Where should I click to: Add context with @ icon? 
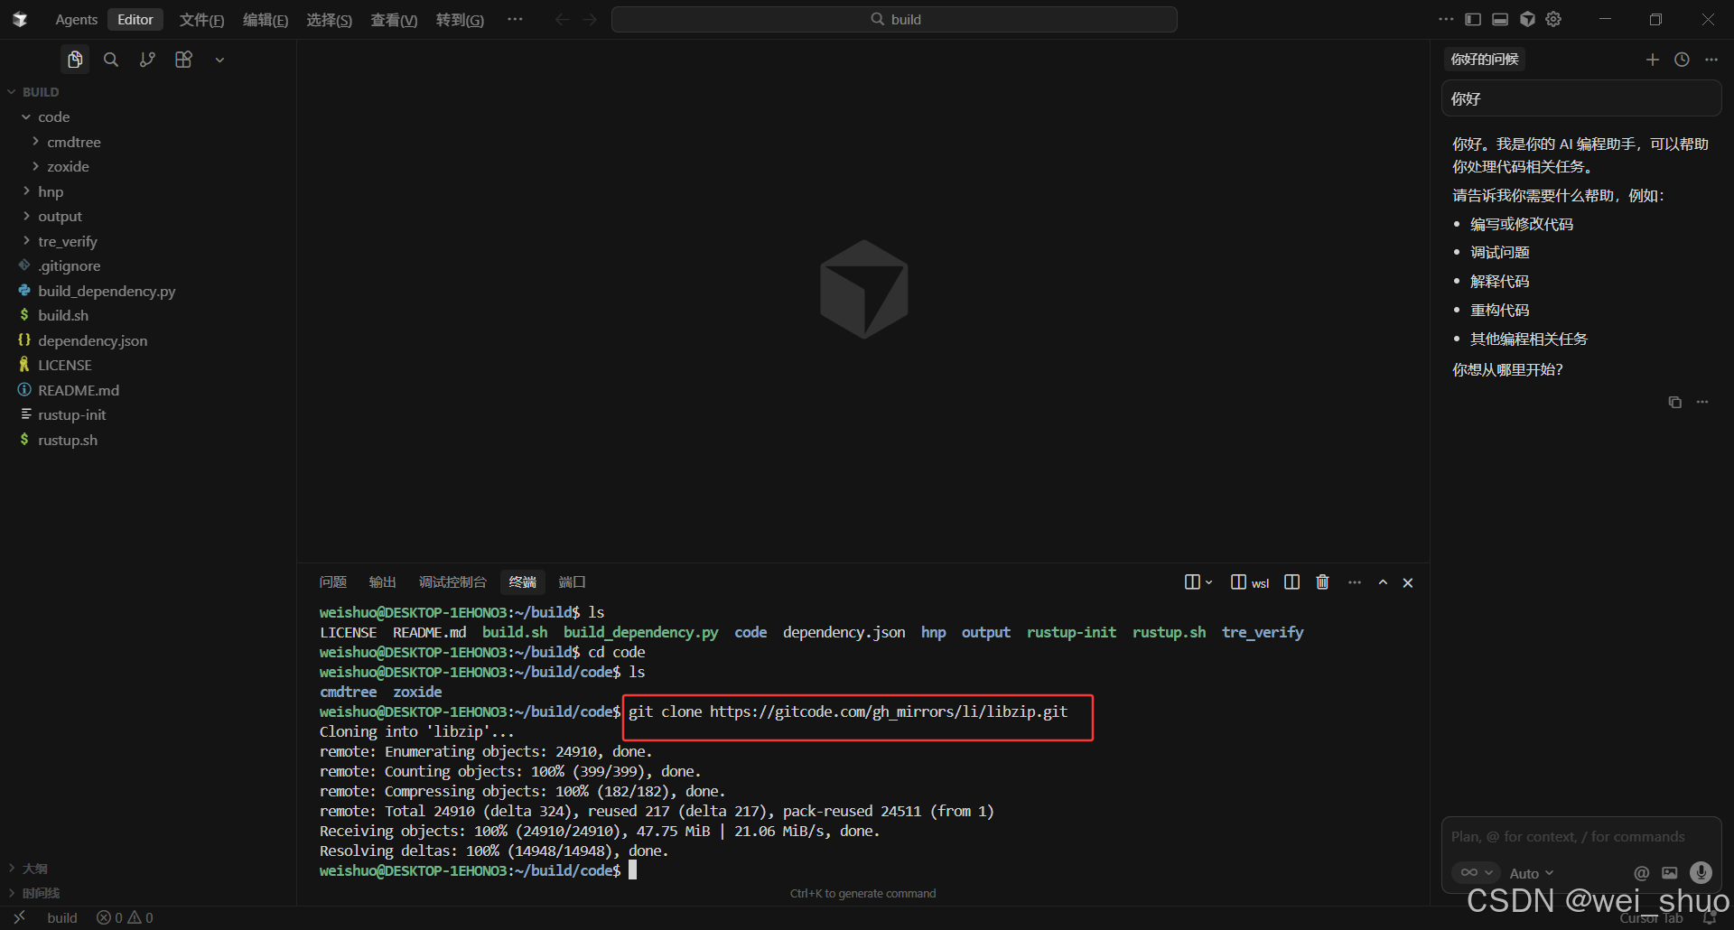pos(1642,873)
